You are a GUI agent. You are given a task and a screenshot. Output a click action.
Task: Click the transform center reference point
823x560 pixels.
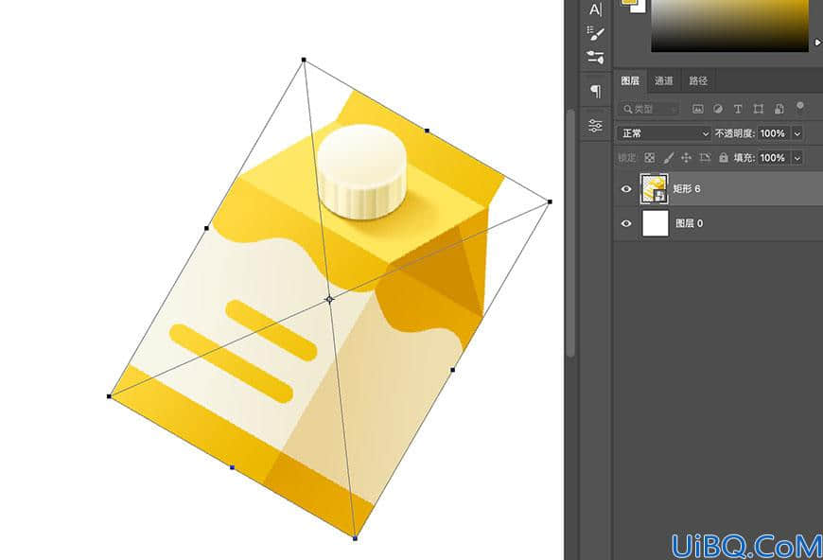tap(329, 299)
